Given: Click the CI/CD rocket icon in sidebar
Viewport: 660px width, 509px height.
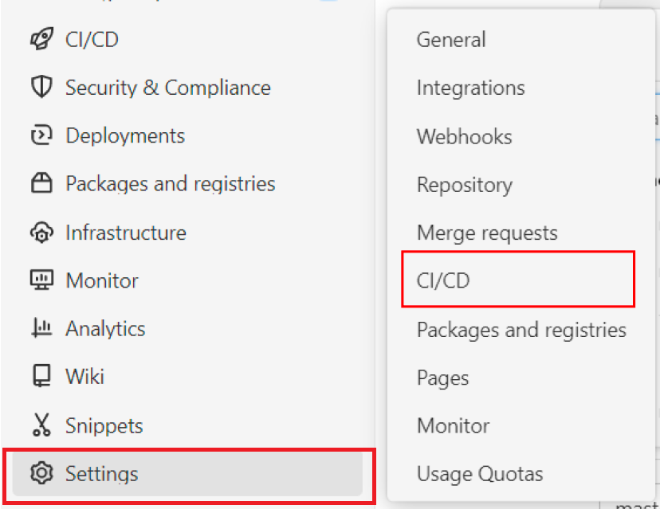Looking at the screenshot, I should coord(41,39).
